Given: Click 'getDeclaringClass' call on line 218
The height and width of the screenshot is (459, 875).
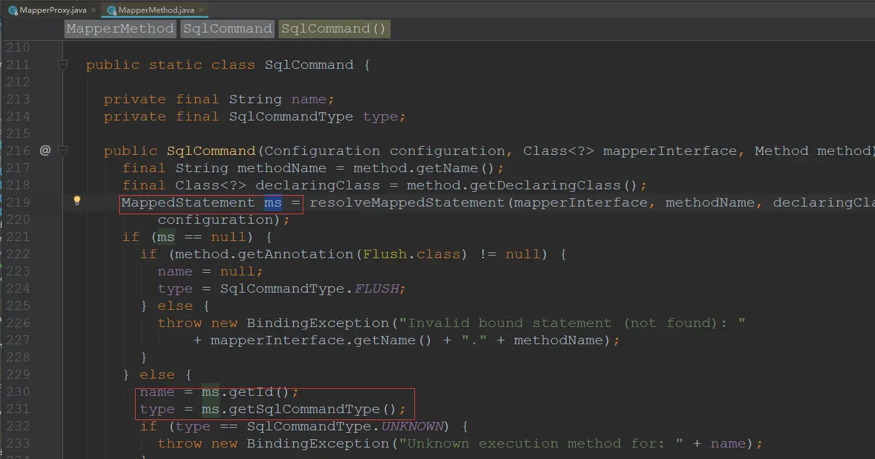Looking at the screenshot, I should (x=537, y=185).
